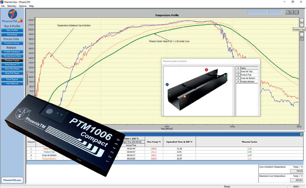Select Max,Min,Mean analysis
The image size is (306, 188).
tap(12, 69)
